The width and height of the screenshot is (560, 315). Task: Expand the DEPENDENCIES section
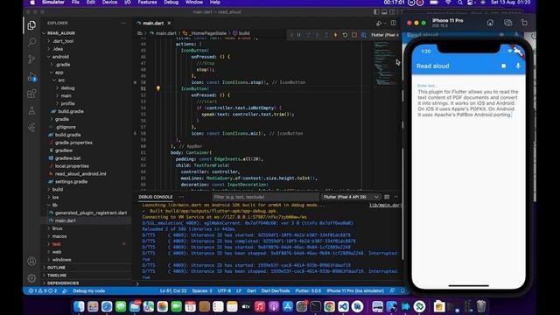(63, 283)
